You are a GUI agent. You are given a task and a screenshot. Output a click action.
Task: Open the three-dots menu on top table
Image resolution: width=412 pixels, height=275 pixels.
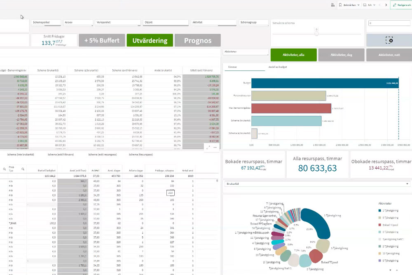click(215, 148)
